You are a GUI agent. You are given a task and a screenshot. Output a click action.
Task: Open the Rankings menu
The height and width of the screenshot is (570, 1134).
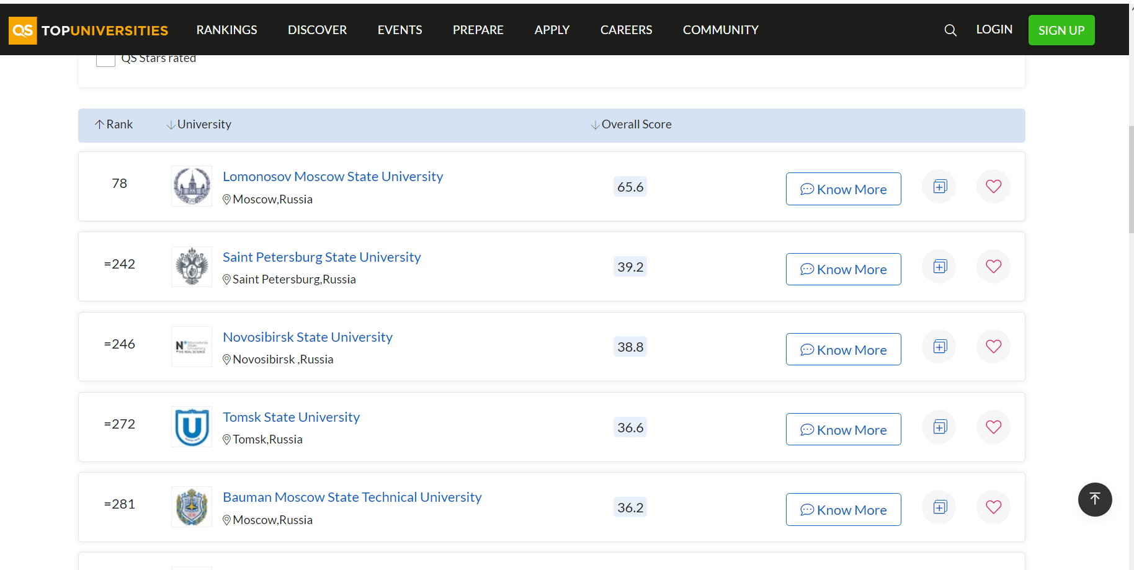(226, 30)
